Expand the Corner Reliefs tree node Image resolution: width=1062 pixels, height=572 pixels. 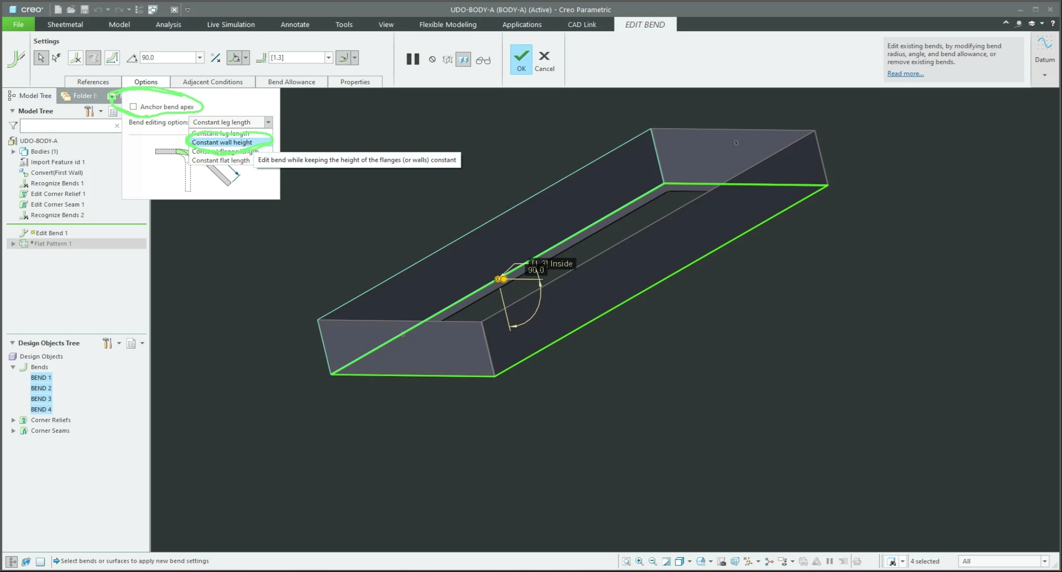13,420
